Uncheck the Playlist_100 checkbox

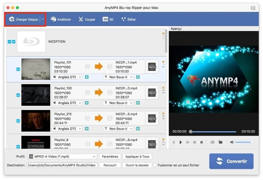point(18,95)
